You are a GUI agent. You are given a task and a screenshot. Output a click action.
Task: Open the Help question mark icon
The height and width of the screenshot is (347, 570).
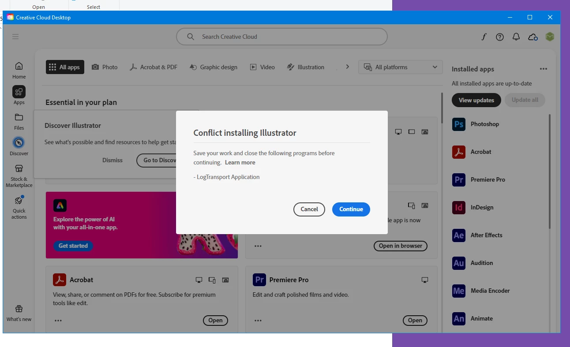pos(500,37)
